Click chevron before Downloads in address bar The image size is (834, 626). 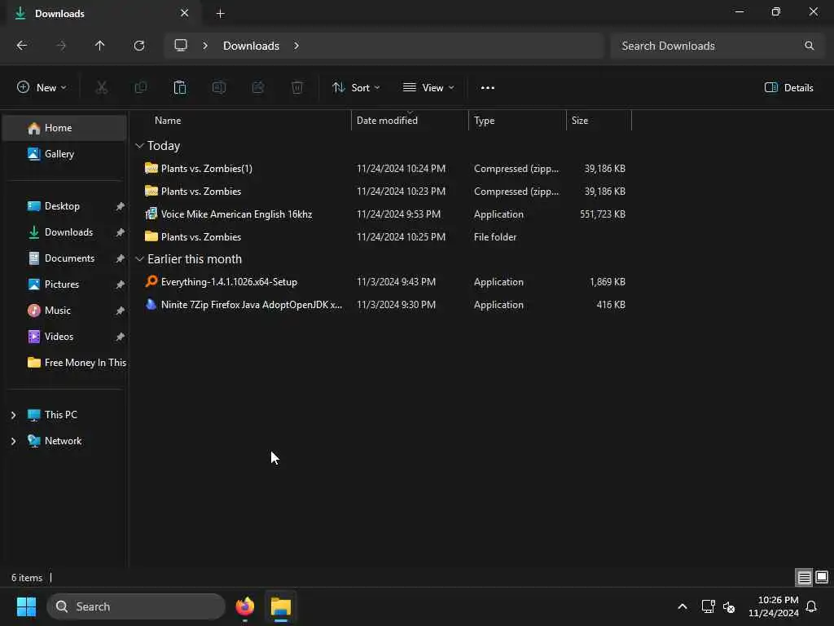pos(205,46)
